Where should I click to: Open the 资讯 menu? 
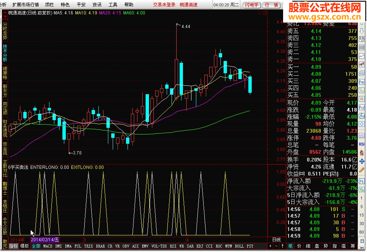(97, 4)
